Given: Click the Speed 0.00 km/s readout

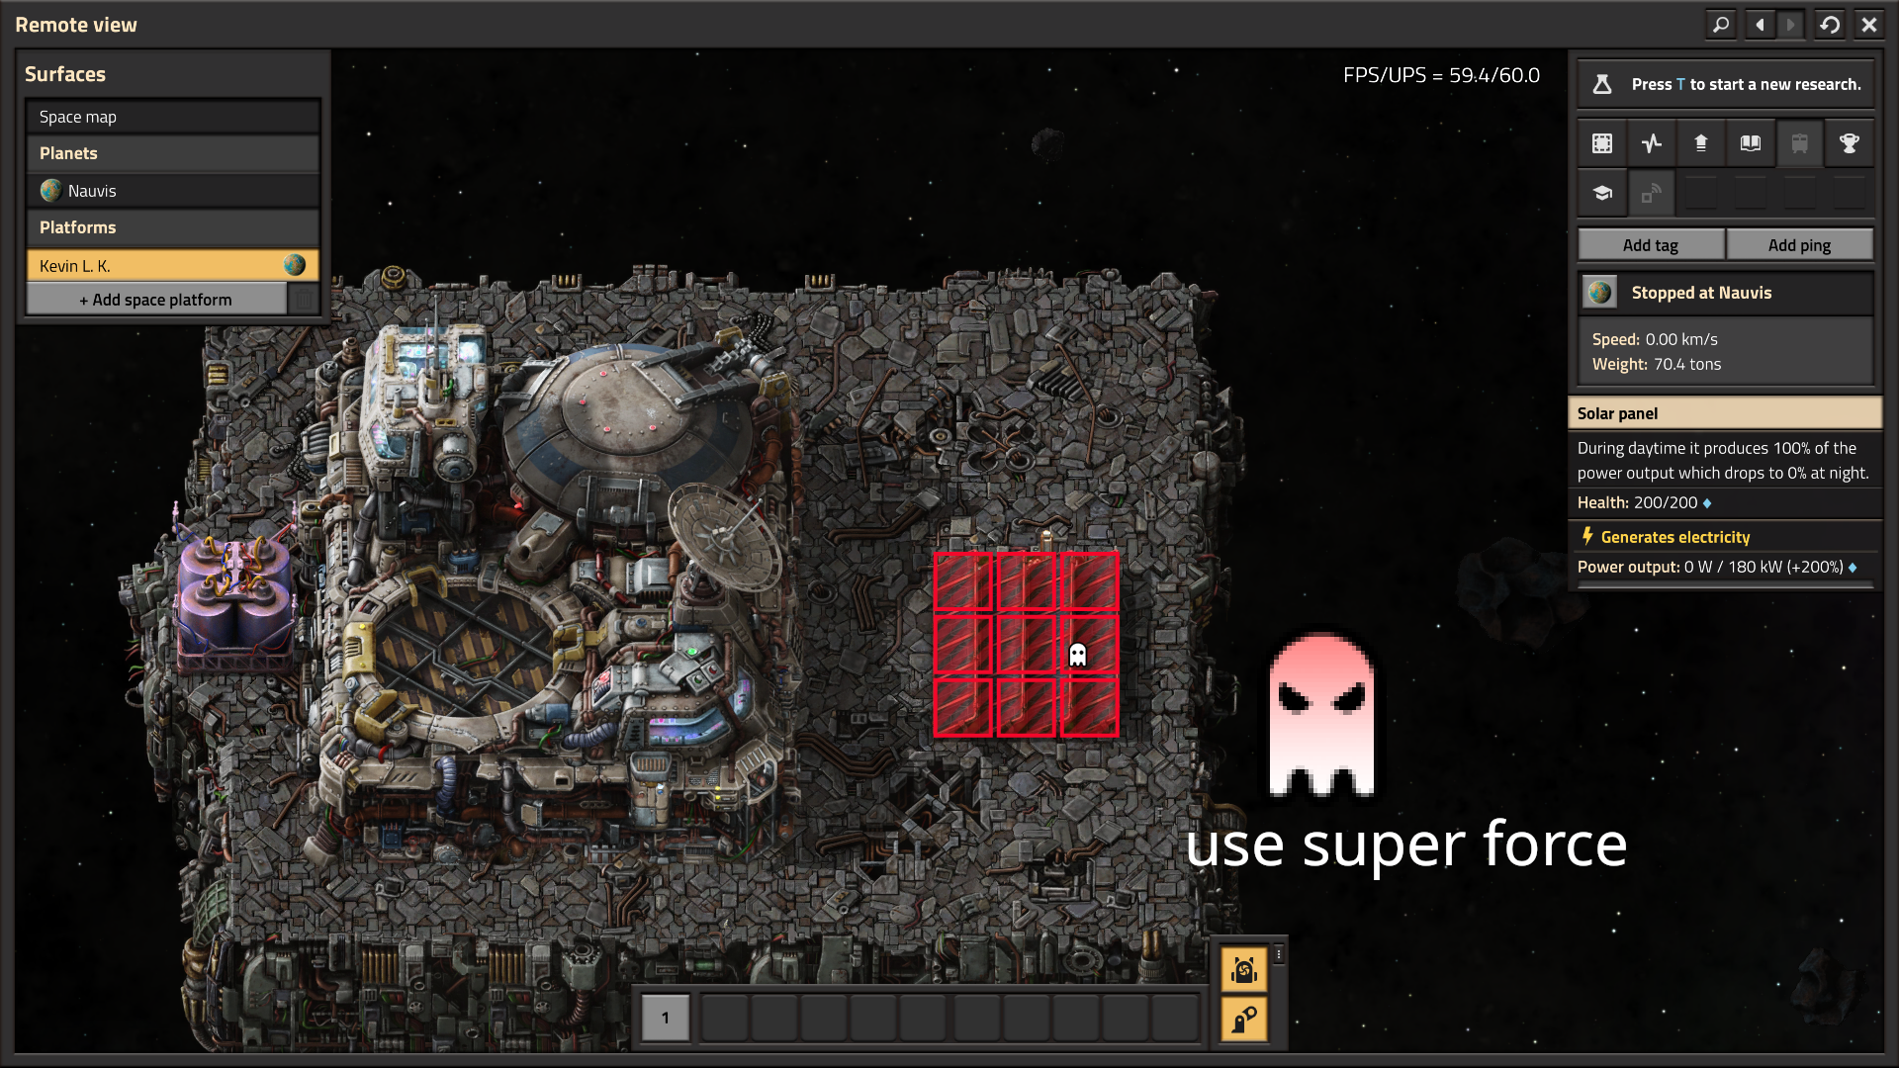Looking at the screenshot, I should click(x=1655, y=339).
